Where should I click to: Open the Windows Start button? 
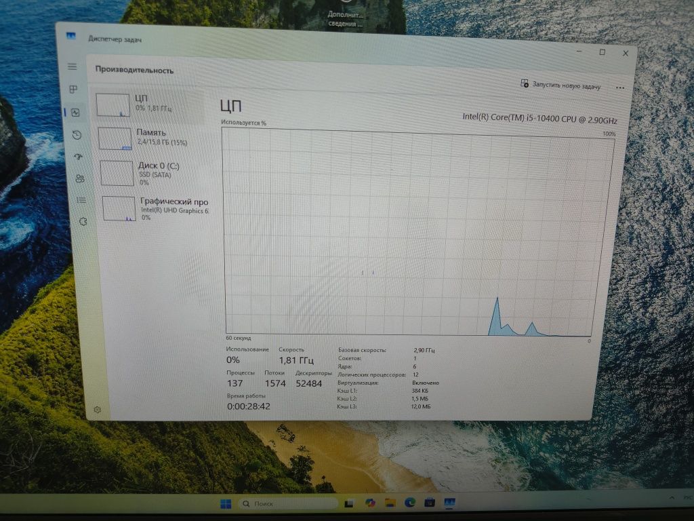click(x=226, y=504)
